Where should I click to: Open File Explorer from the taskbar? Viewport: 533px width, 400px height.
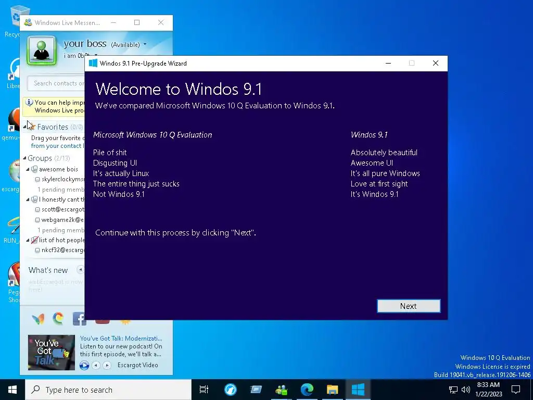click(x=333, y=390)
